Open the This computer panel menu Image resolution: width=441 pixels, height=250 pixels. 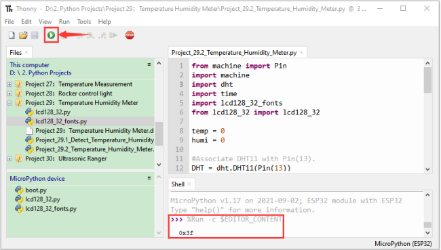[x=149, y=64]
